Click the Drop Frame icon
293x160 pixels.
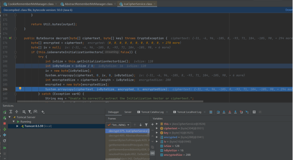point(241,112)
